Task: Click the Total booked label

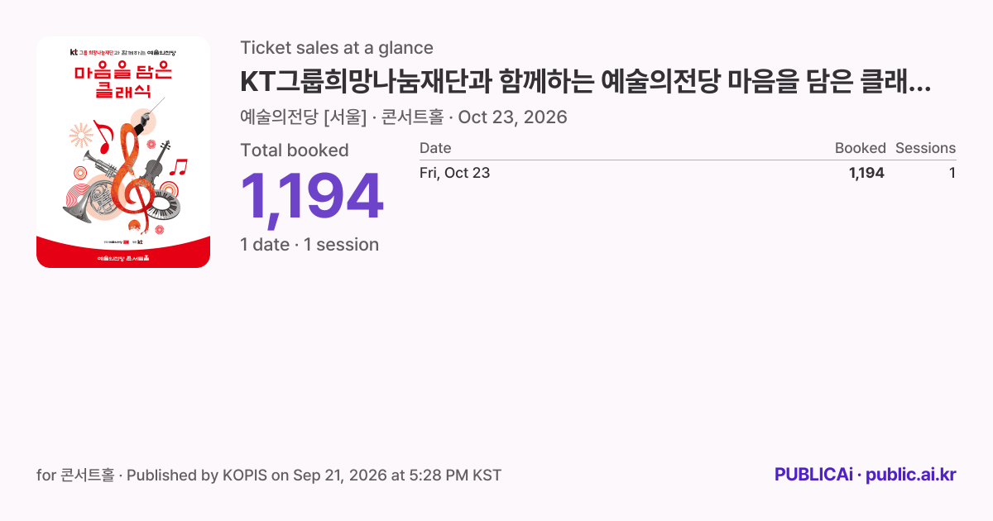Action: pos(295,150)
